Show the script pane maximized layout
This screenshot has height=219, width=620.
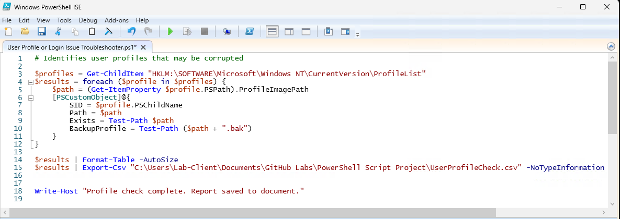coord(306,31)
